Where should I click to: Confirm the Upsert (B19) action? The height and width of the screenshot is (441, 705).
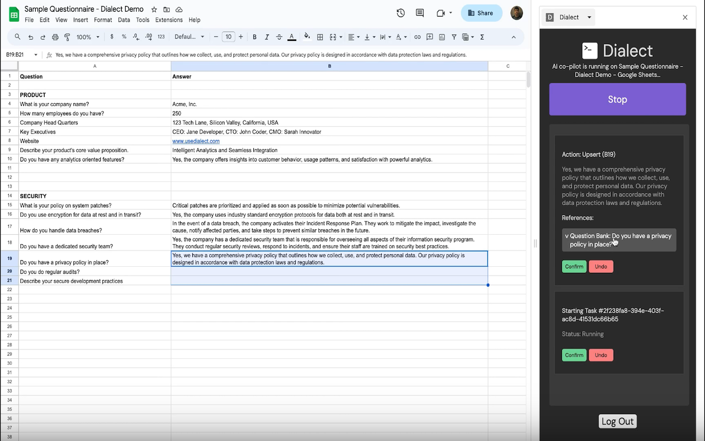(x=574, y=266)
